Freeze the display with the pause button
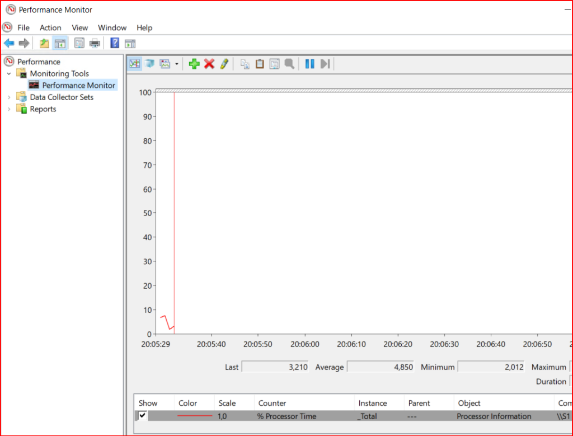The image size is (573, 436). point(309,64)
